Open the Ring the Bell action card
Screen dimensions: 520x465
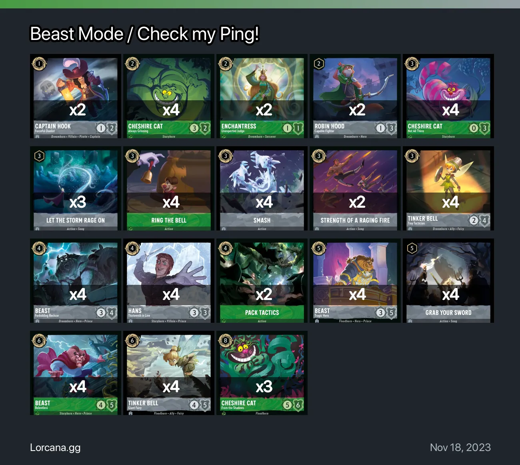(169, 189)
